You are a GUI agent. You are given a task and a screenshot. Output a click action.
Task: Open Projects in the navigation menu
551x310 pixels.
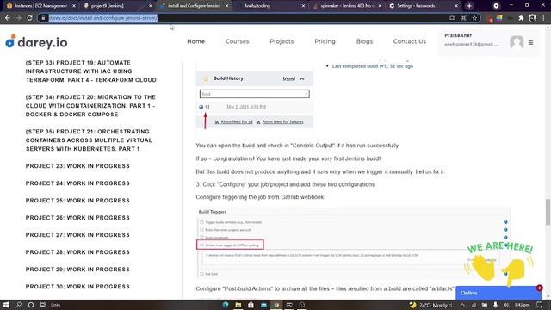282,41
